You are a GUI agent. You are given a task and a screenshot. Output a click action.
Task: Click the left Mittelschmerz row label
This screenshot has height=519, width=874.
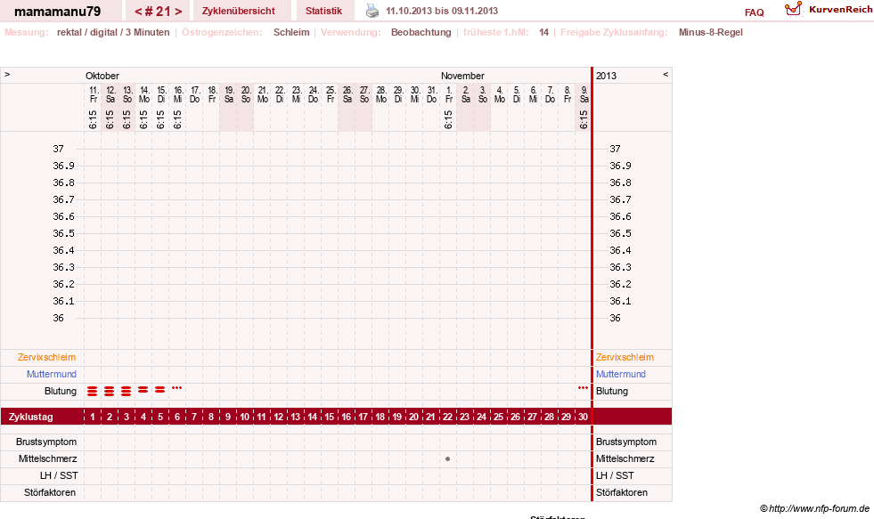point(47,458)
